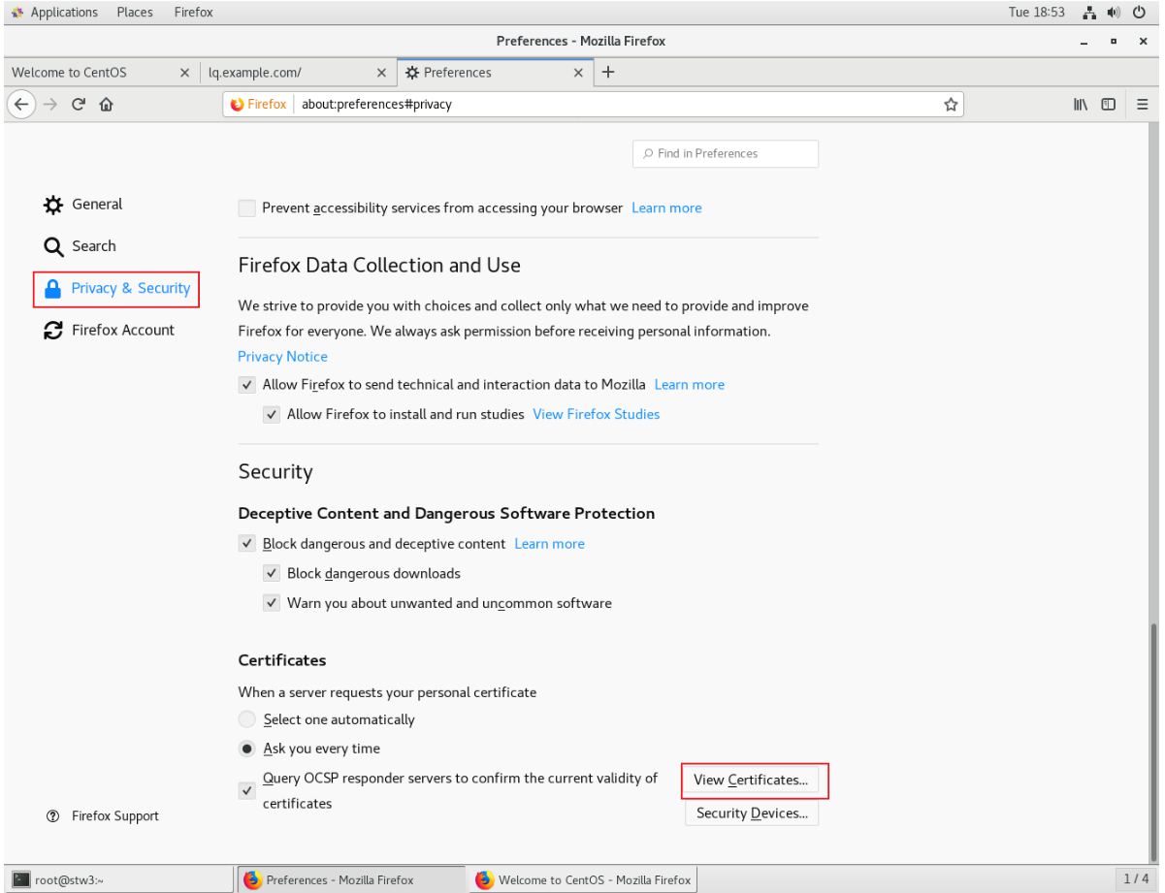This screenshot has height=893, width=1165.
Task: Click the network status icon in top panel
Action: (1087, 13)
